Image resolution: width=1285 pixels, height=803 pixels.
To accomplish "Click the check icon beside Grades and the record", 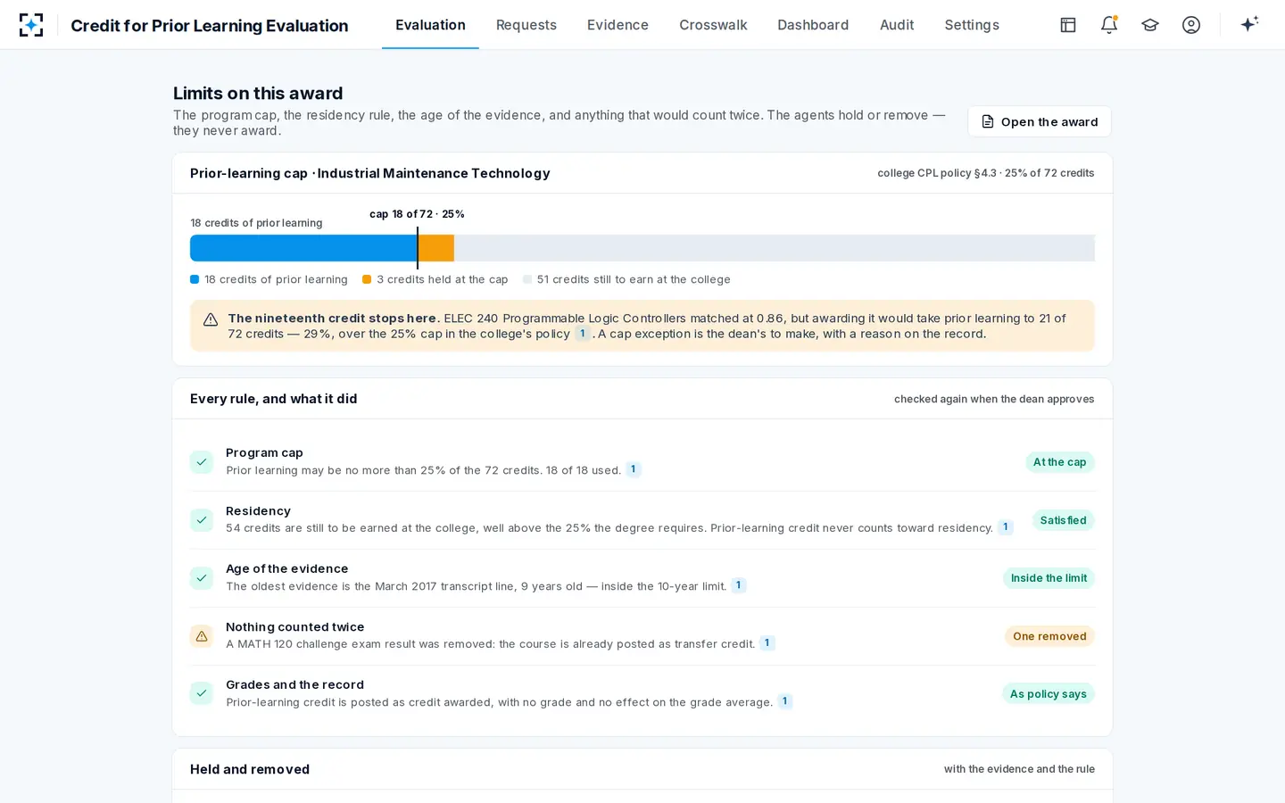I will coord(202,693).
